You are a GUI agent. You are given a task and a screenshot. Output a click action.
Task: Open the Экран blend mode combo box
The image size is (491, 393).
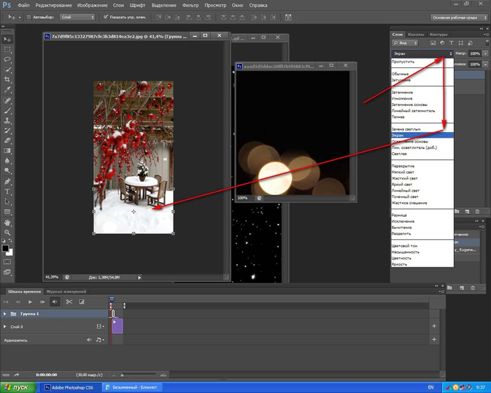(x=422, y=53)
